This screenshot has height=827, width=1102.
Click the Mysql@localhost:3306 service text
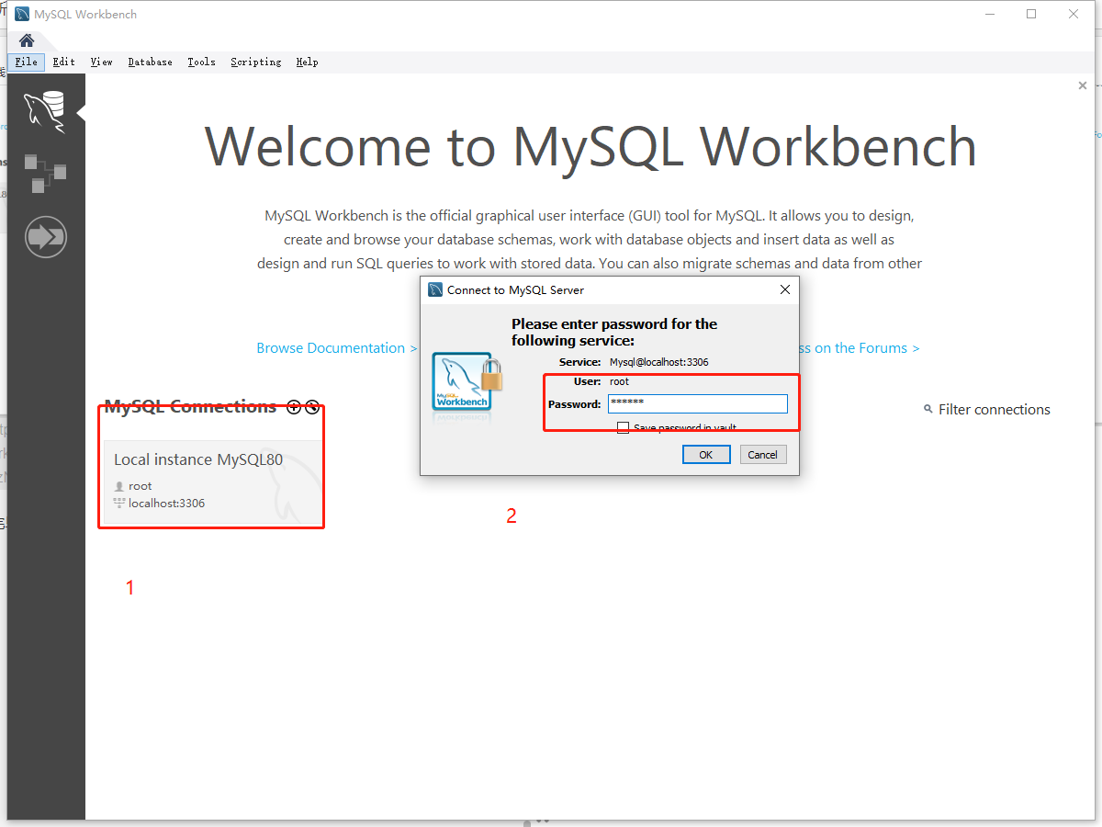659,362
